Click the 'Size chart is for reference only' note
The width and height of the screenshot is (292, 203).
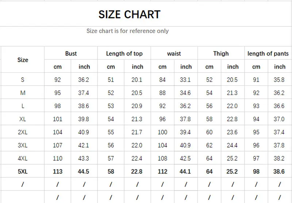click(x=127, y=31)
